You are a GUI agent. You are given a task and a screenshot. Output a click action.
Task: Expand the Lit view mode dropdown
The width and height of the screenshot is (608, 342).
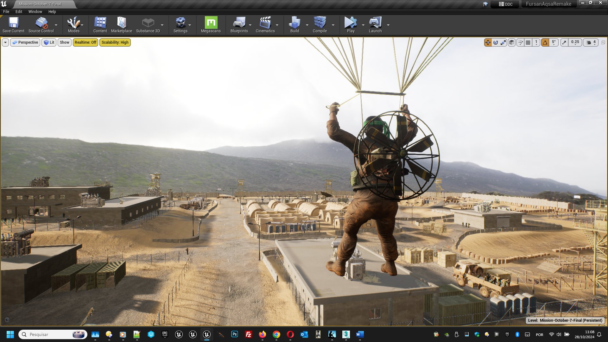49,42
